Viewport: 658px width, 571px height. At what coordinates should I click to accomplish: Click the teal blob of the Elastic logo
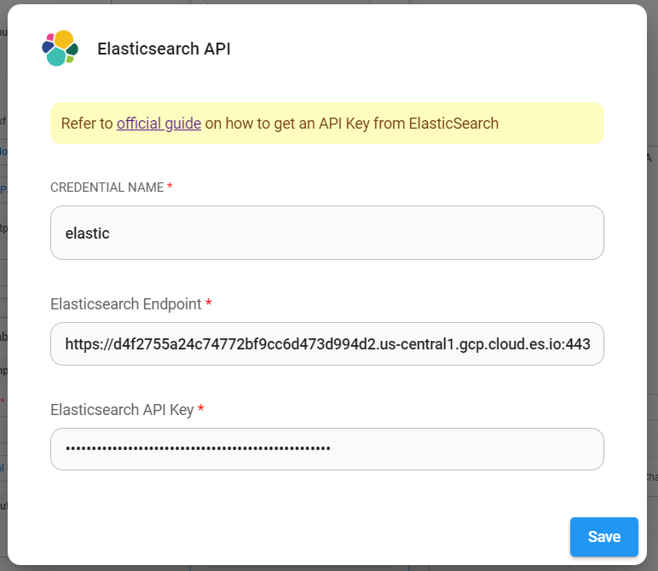tap(56, 57)
